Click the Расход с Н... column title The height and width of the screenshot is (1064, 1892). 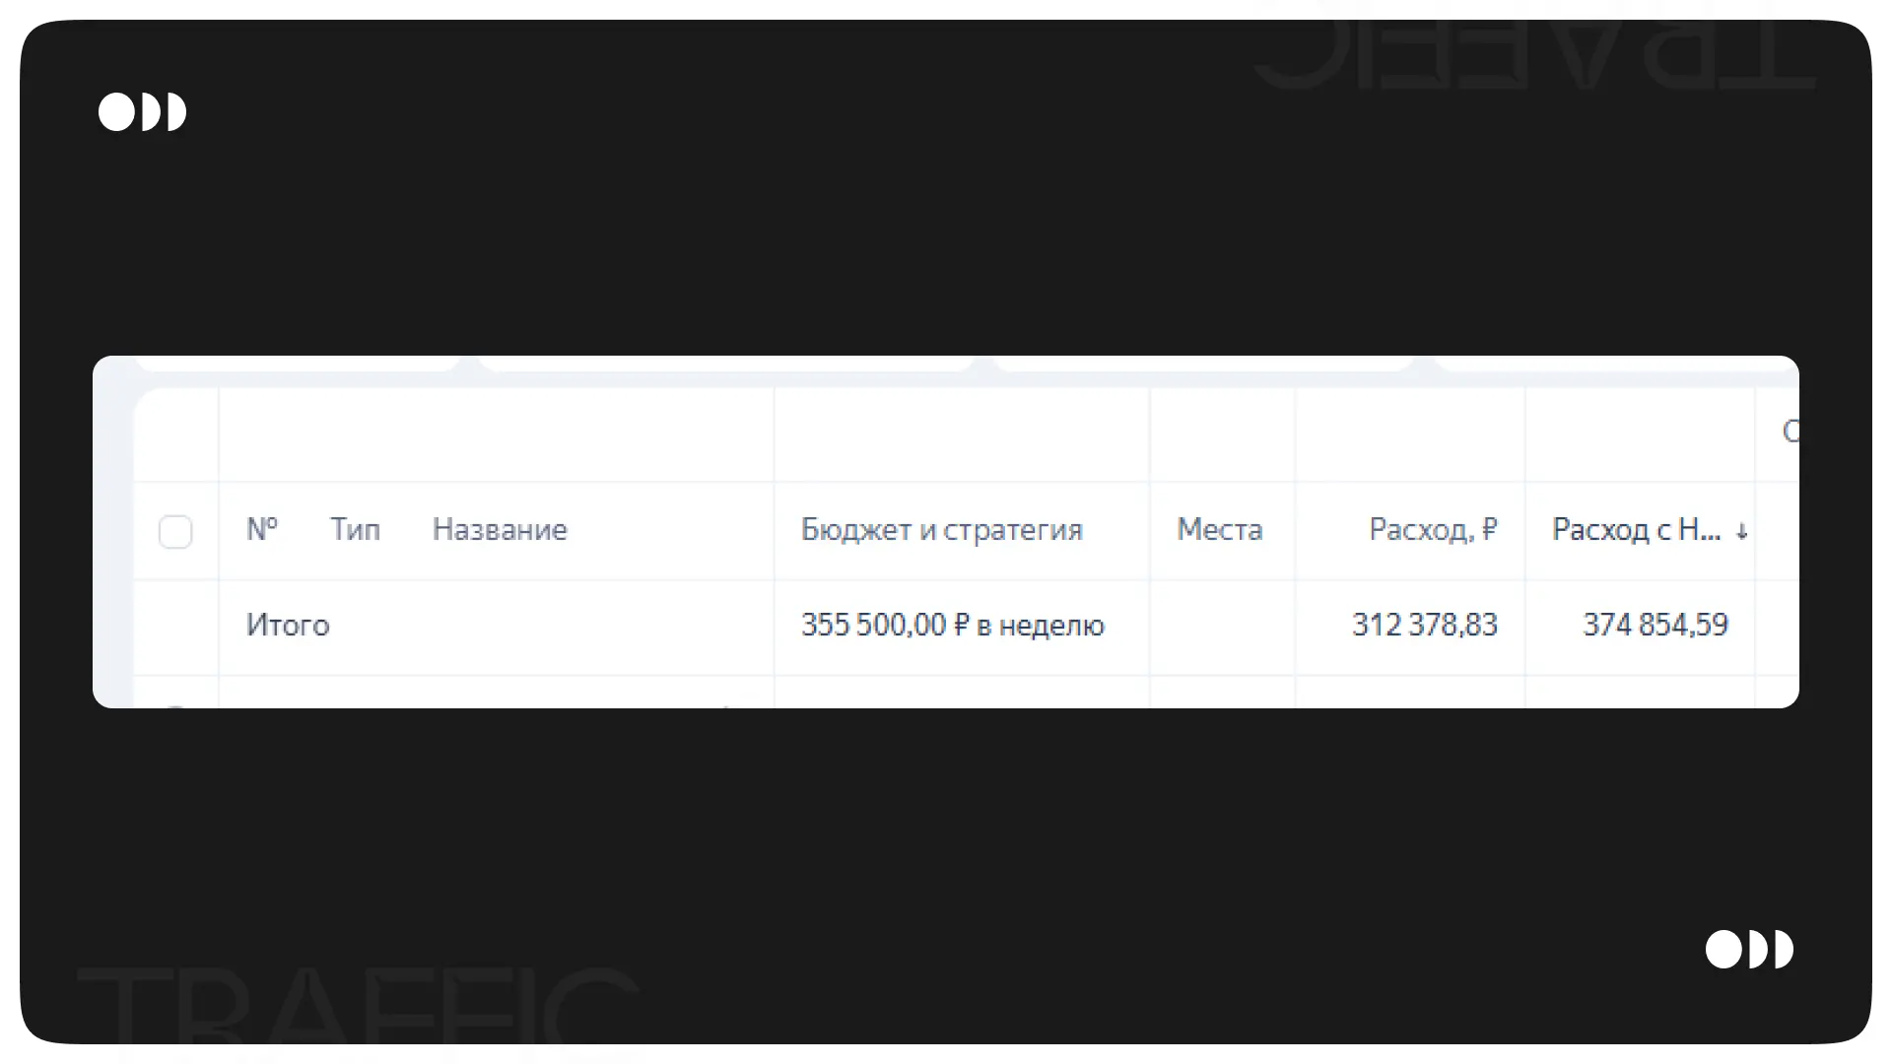pyautogui.click(x=1636, y=530)
